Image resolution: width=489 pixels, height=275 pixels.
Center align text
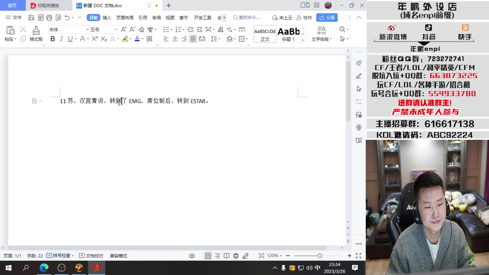click(175, 39)
